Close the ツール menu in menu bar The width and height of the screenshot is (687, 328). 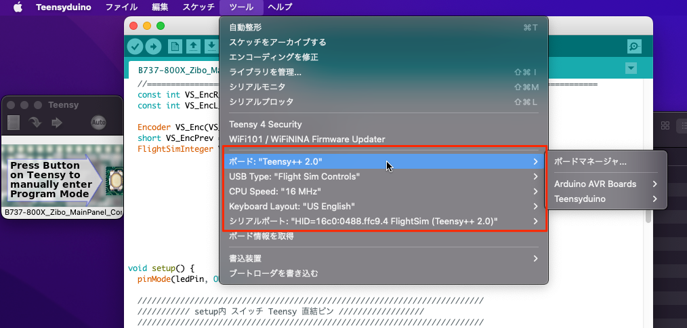click(241, 7)
